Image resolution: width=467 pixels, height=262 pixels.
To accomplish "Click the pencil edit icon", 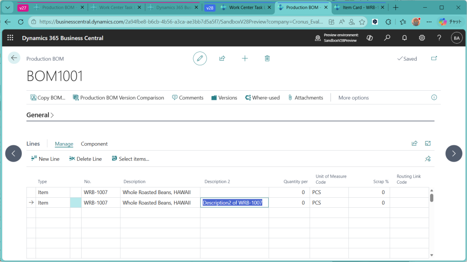I will tap(200, 58).
